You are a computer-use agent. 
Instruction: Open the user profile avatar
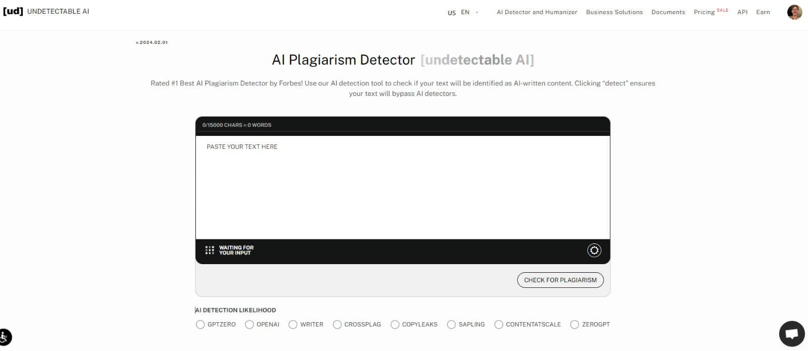[794, 12]
